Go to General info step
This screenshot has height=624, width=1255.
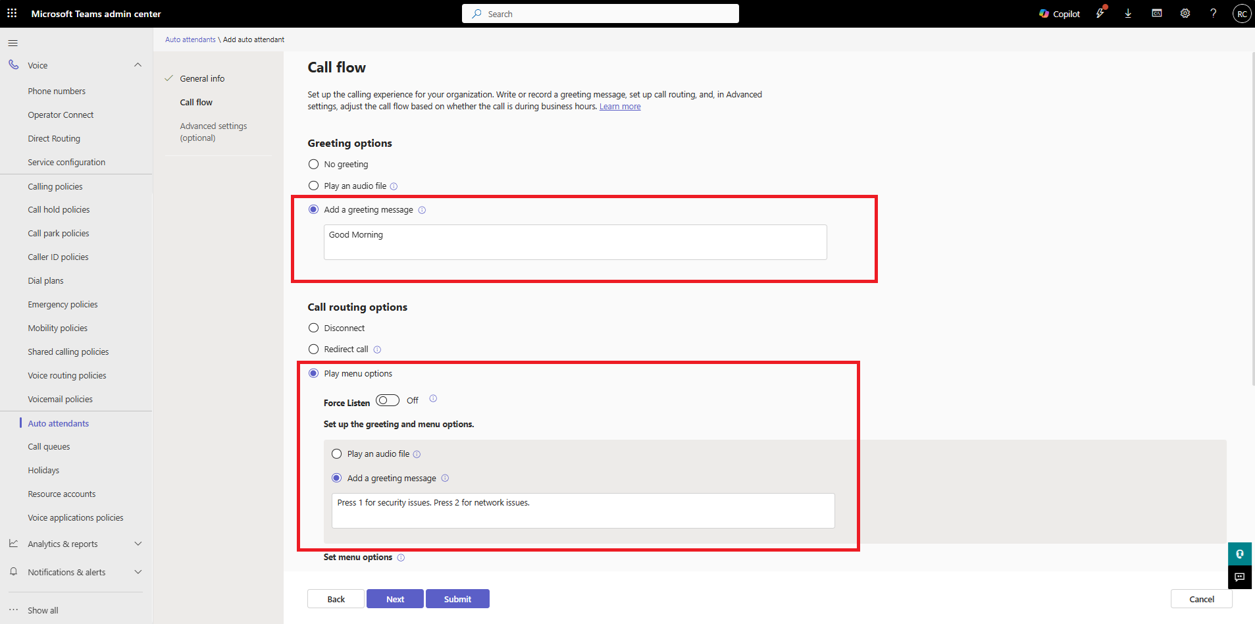(202, 79)
